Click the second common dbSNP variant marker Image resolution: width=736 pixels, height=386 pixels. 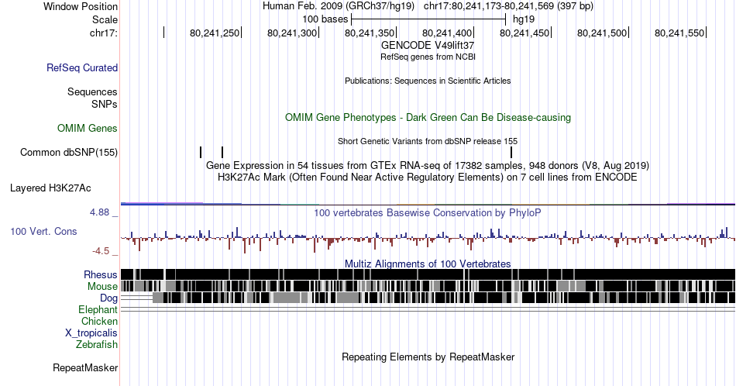coord(222,152)
